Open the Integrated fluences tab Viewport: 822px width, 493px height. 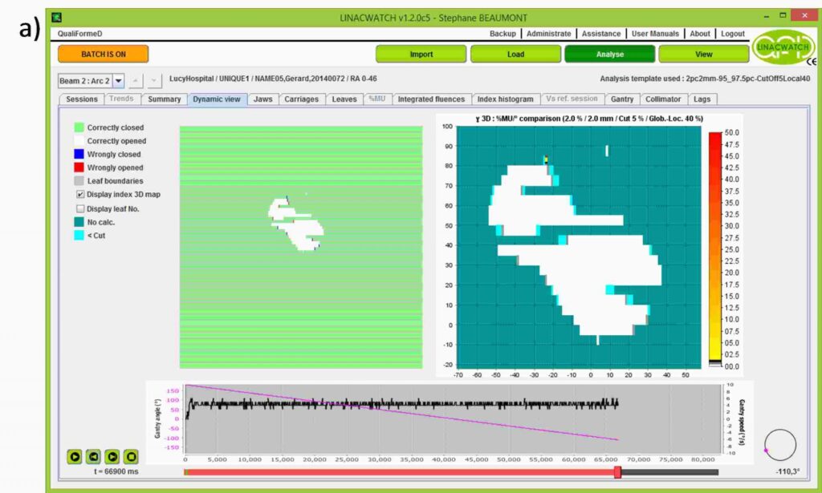tap(431, 99)
